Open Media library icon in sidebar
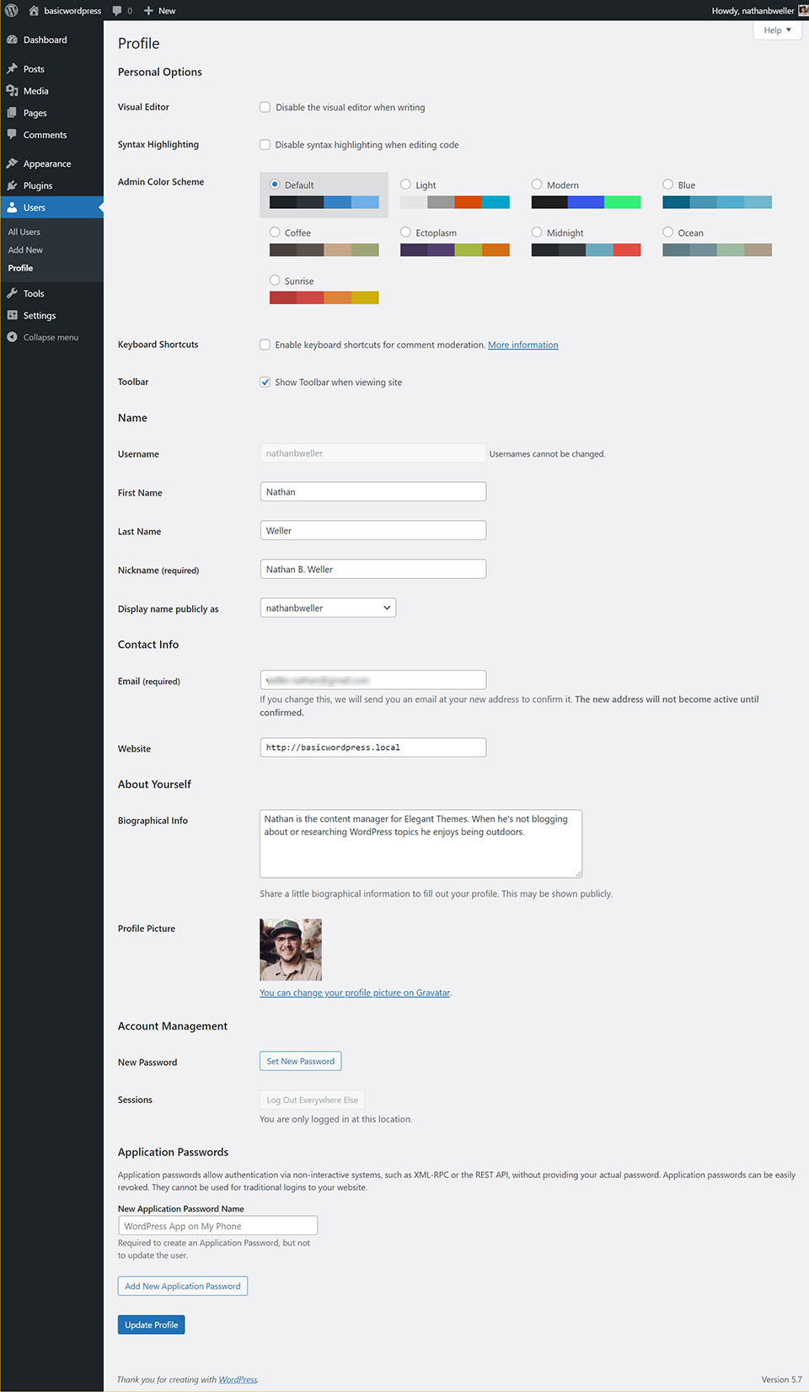 click(x=12, y=91)
